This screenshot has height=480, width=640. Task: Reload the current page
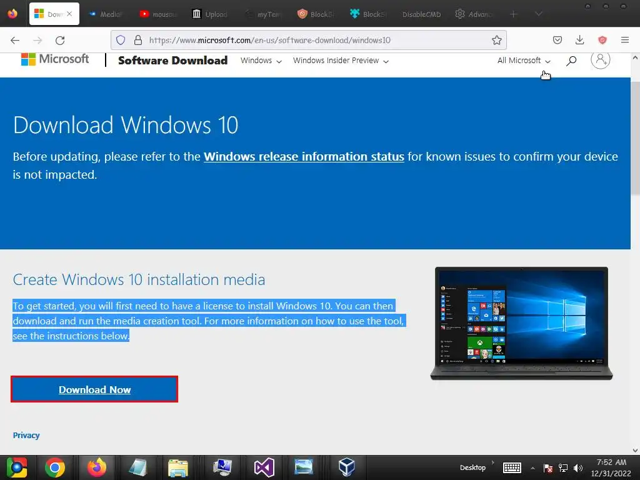60,40
